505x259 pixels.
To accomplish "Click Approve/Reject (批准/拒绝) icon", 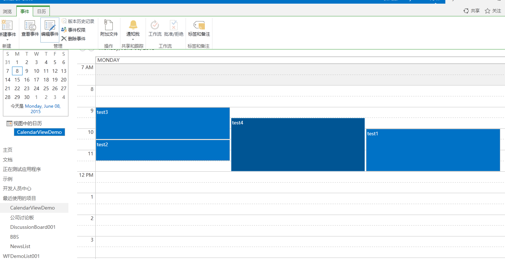I will click(174, 25).
